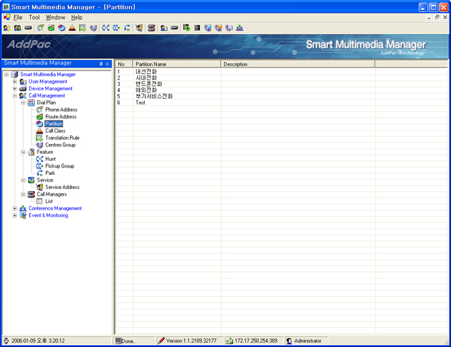The height and width of the screenshot is (347, 451).
Task: Select the Test partition row
Action: click(141, 103)
